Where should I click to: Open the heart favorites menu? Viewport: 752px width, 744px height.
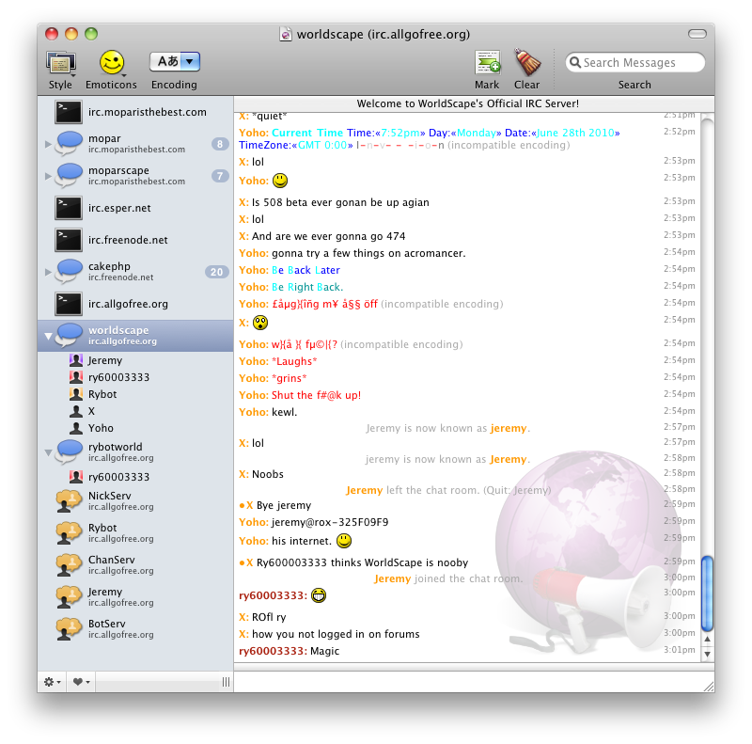tap(81, 682)
